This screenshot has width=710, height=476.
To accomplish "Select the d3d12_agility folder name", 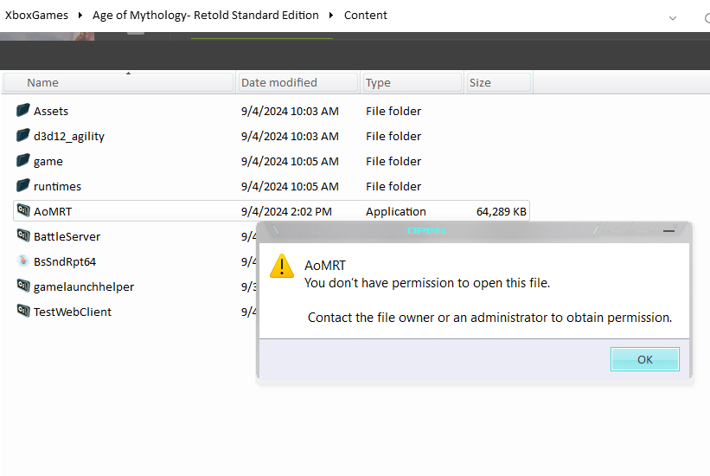I will click(69, 137).
